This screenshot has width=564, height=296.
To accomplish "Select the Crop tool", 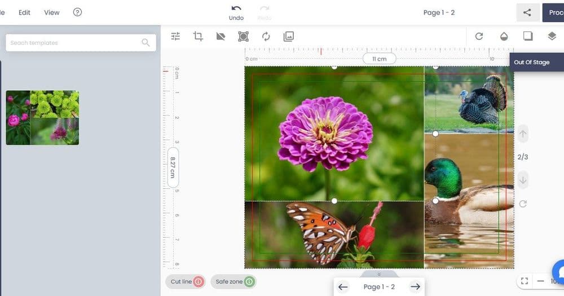I will (x=198, y=36).
